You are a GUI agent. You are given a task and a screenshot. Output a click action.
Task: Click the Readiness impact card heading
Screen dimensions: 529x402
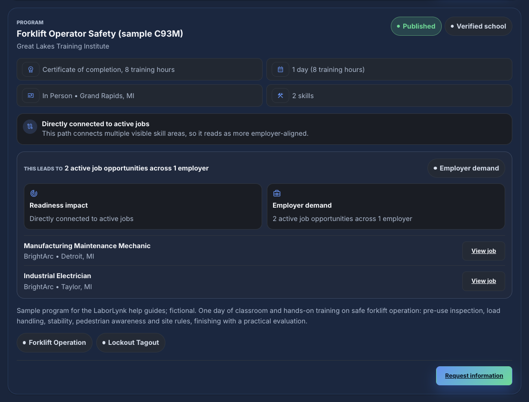(59, 205)
